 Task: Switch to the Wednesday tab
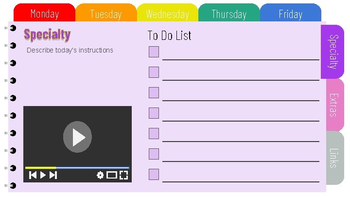pyautogui.click(x=167, y=14)
